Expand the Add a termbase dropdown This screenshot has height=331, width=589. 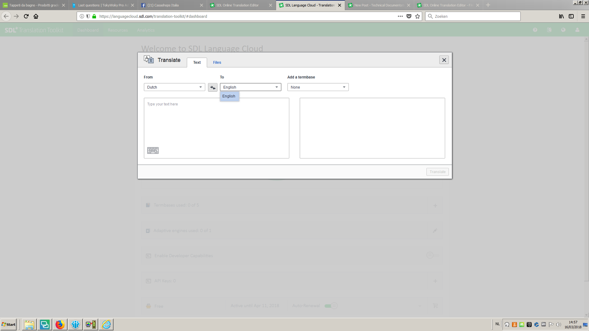point(318,87)
